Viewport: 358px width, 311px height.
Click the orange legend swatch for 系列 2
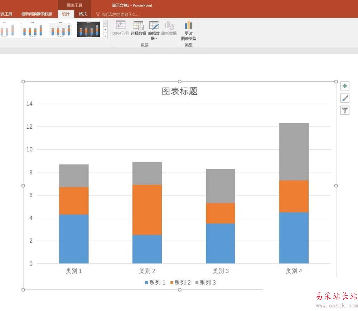pyautogui.click(x=172, y=282)
